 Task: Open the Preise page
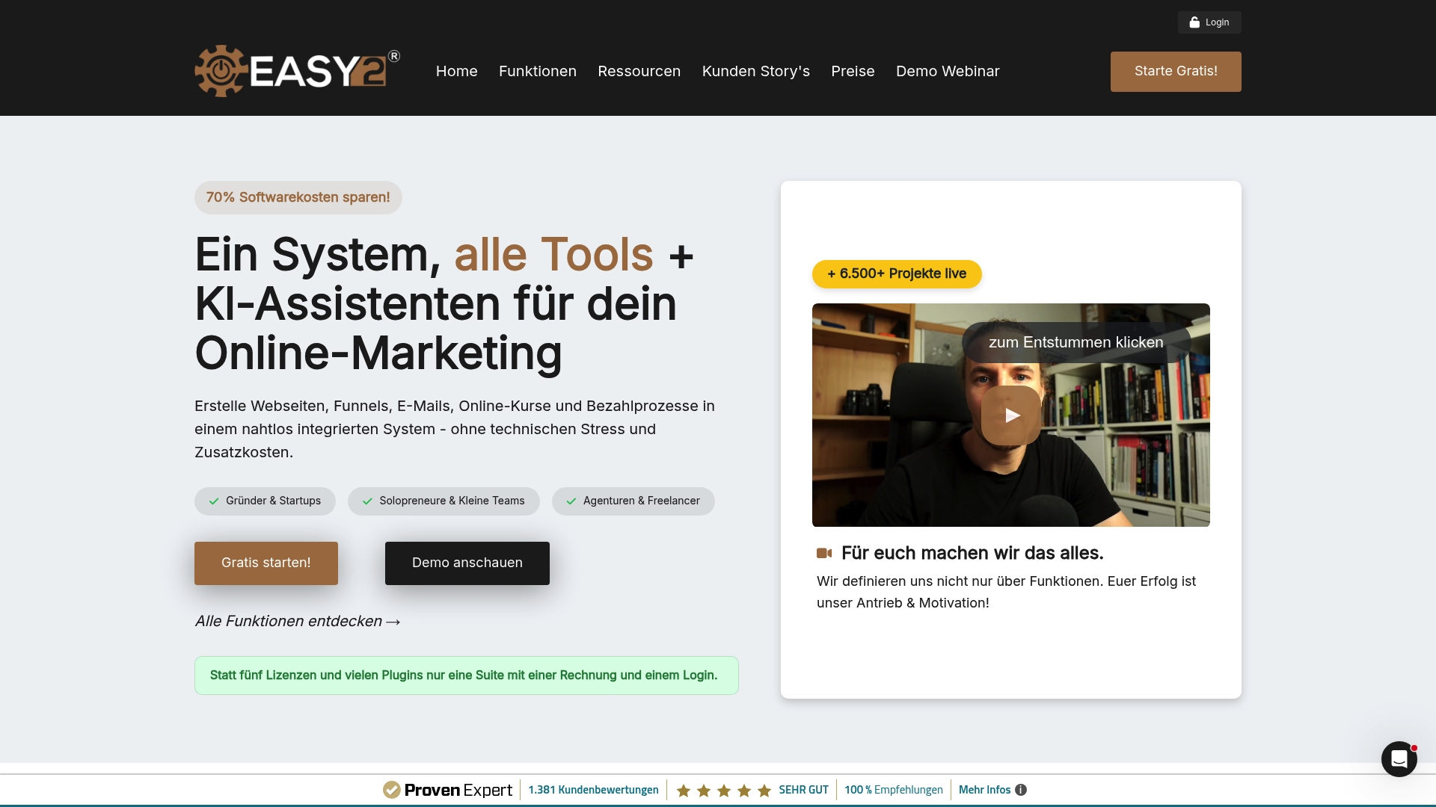point(853,71)
